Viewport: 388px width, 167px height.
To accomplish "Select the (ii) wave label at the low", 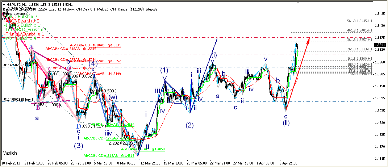I will [x=285, y=123].
